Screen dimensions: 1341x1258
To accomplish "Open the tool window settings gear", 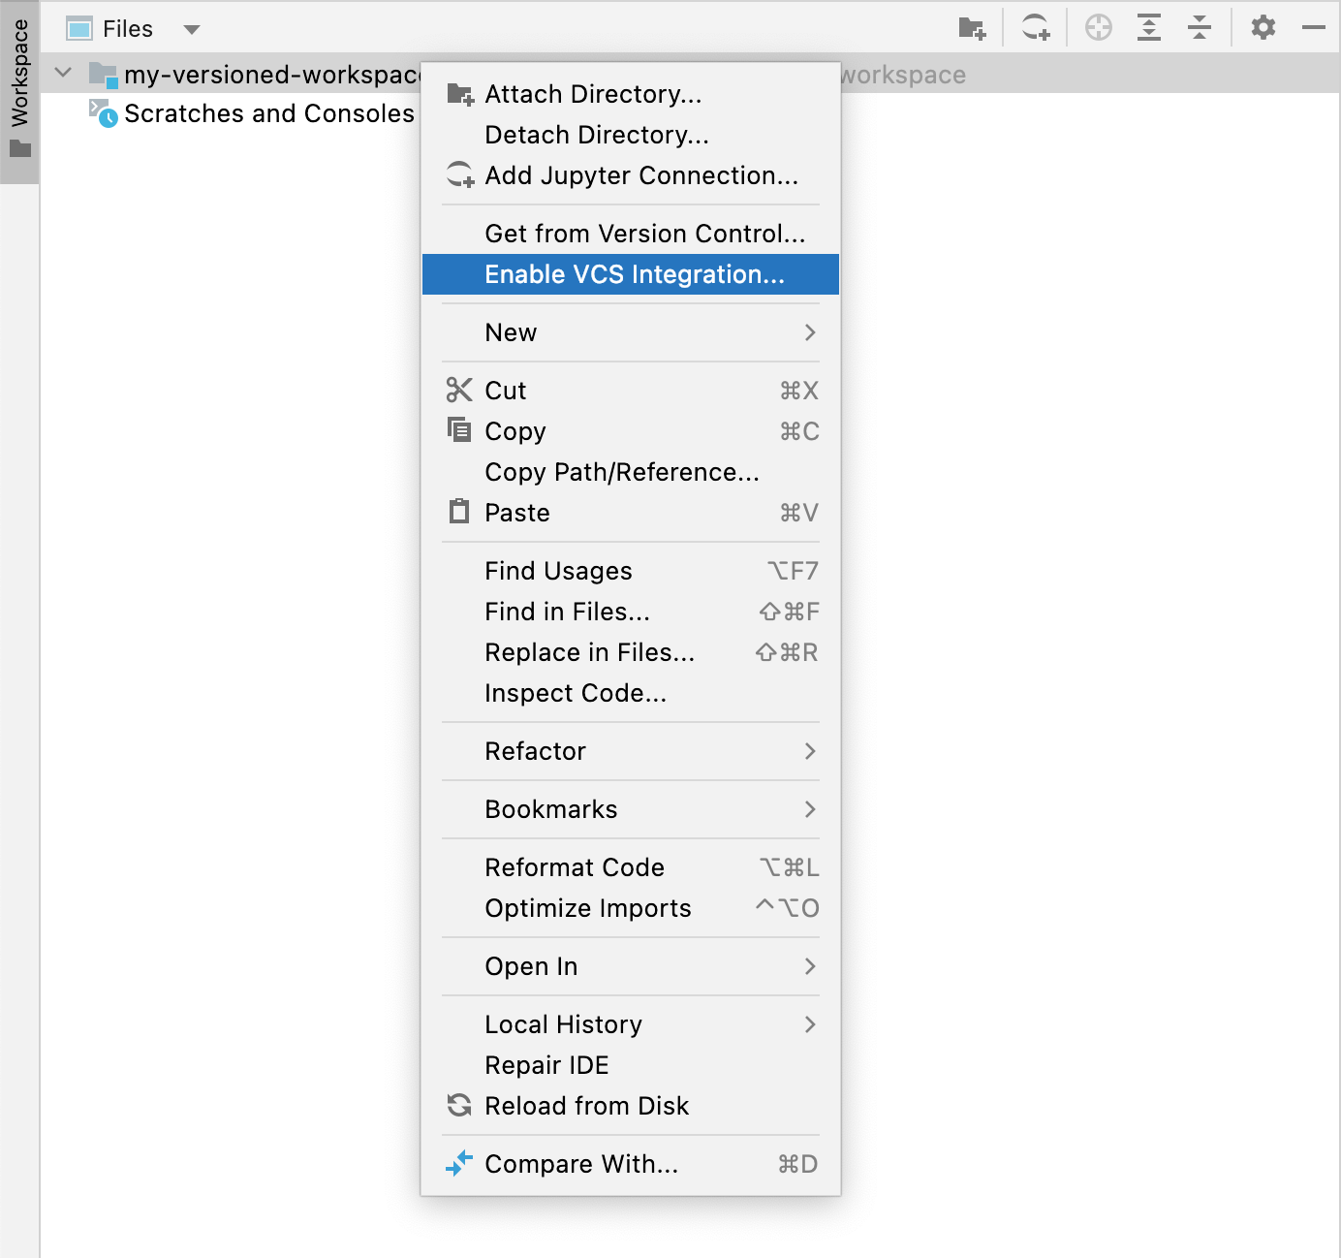I will 1263,27.
